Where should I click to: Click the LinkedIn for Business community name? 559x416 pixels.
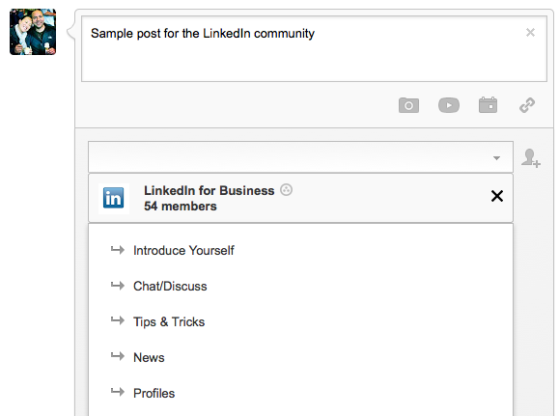(x=210, y=190)
